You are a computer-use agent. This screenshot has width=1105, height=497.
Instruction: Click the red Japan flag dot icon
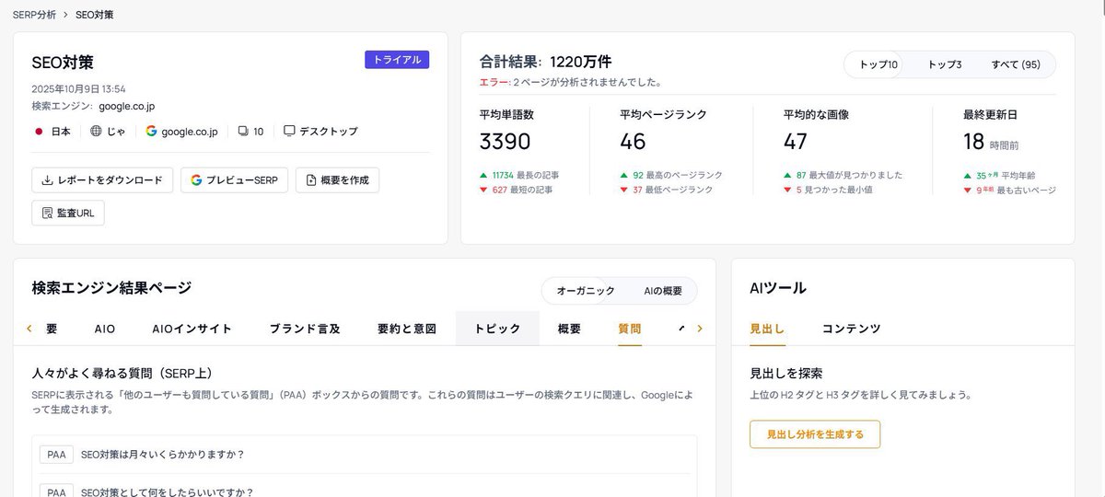(39, 132)
